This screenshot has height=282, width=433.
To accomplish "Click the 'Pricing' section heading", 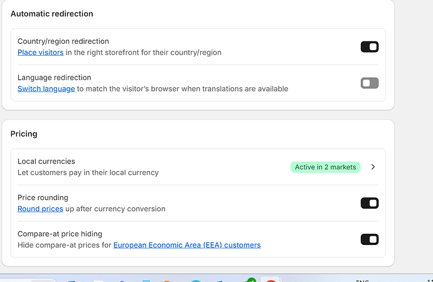I will coord(24,133).
